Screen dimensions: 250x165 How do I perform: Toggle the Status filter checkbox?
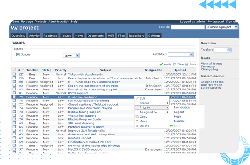pos(18,54)
